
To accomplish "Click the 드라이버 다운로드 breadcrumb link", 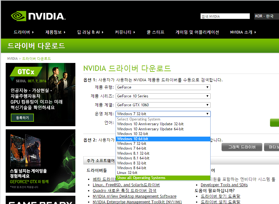I will [x=36, y=59].
